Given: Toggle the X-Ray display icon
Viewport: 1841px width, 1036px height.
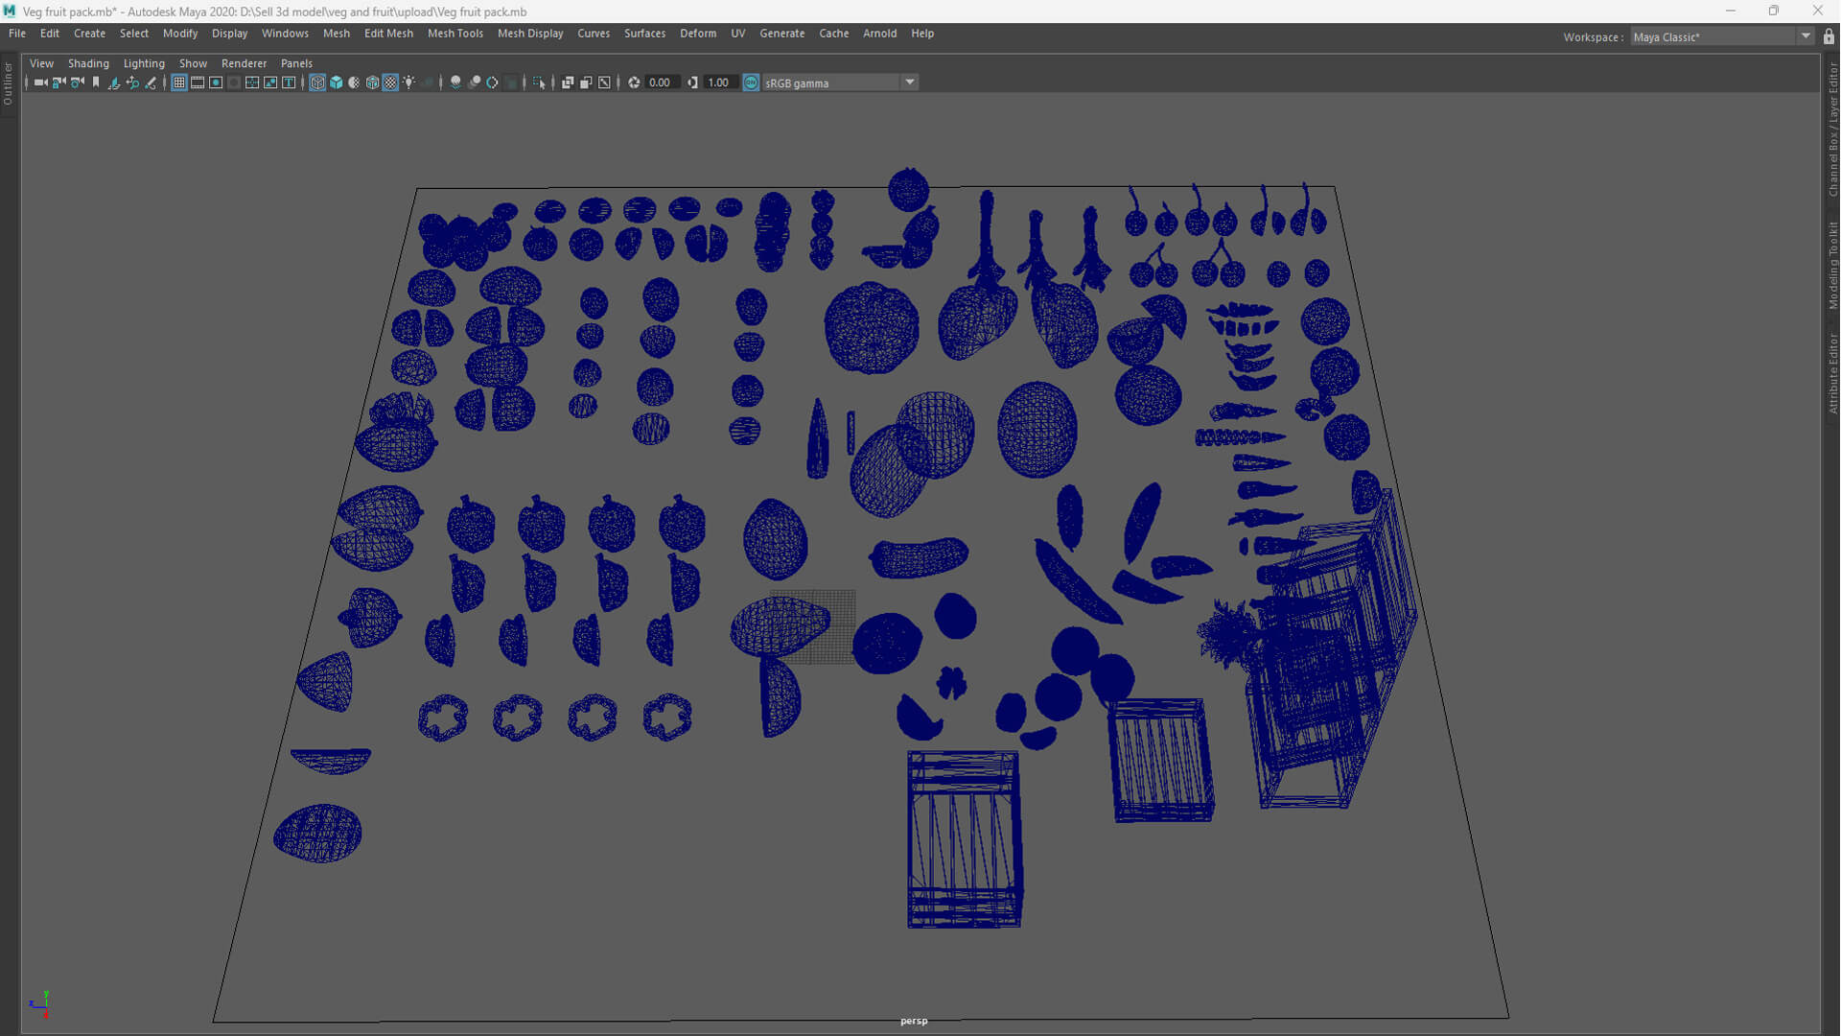Looking at the screenshot, I should 567,82.
